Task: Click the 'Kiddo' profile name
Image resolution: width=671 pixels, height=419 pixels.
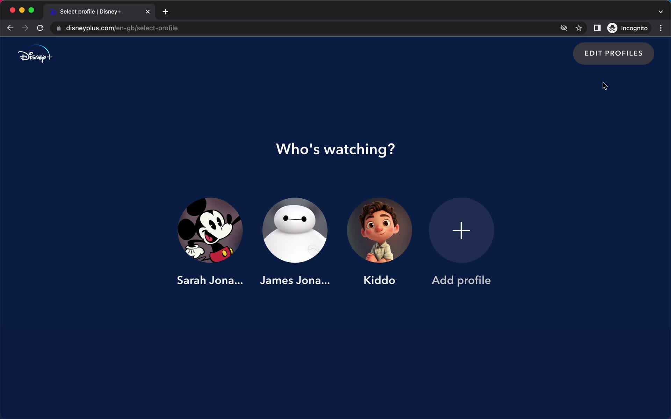Action: [x=379, y=280]
